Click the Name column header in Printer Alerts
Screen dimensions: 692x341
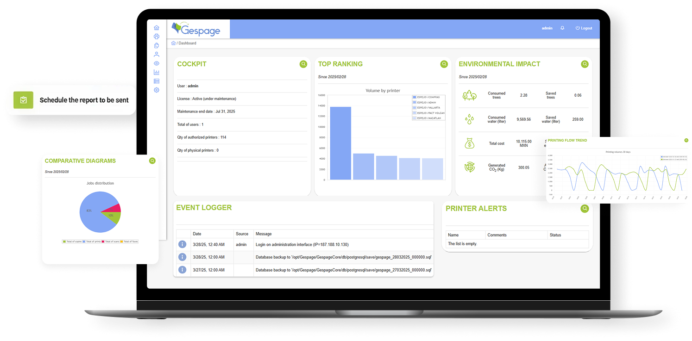(453, 235)
